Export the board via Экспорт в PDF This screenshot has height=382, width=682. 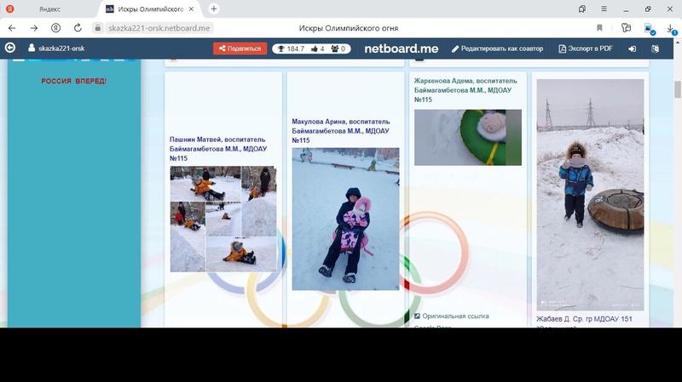586,48
